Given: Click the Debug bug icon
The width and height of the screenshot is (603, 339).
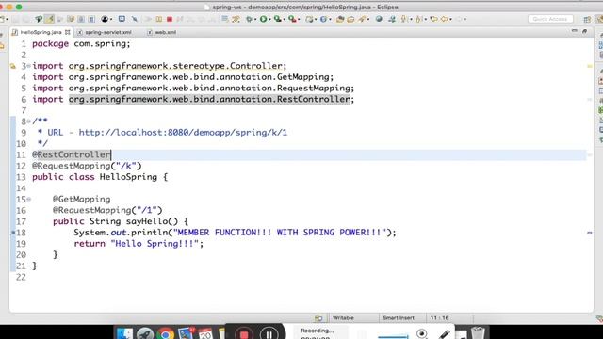Looking at the screenshot, I should coord(249,19).
